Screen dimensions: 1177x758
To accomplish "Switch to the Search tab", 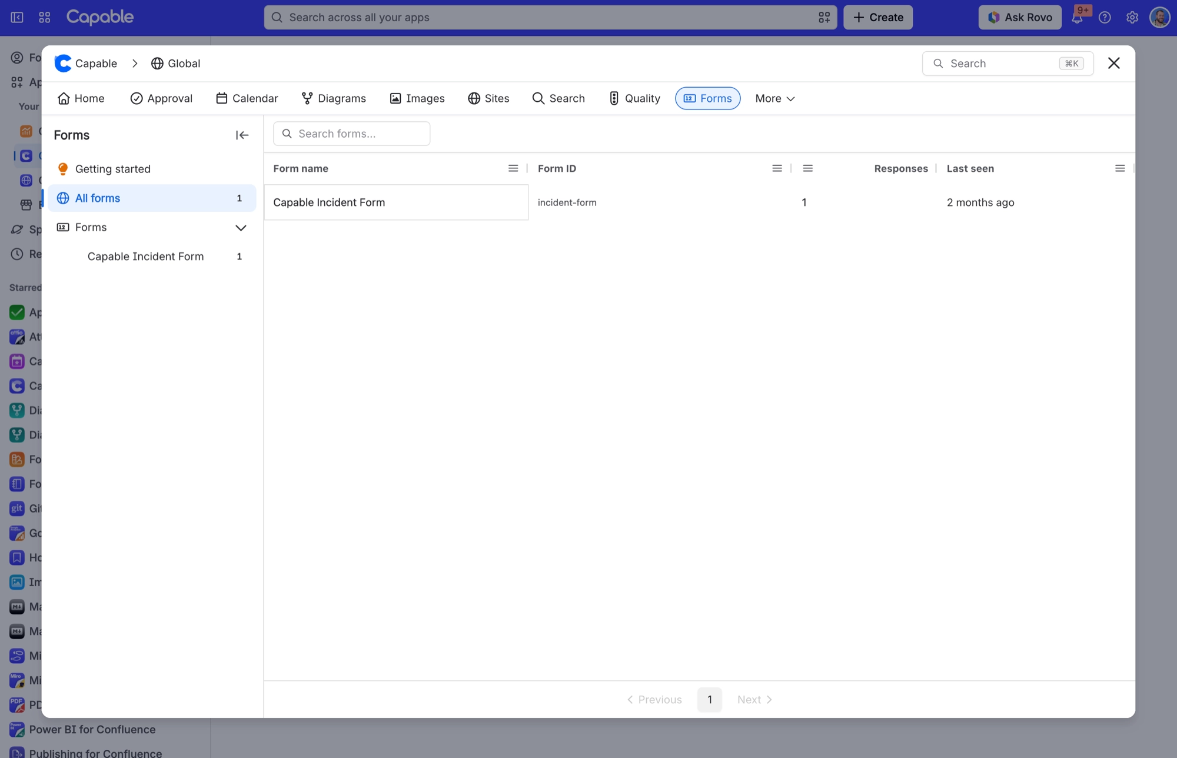I will pos(558,98).
